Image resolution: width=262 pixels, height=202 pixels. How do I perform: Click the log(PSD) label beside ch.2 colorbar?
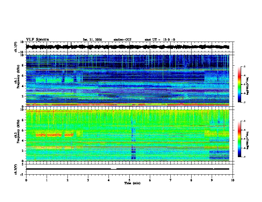(x=247, y=140)
